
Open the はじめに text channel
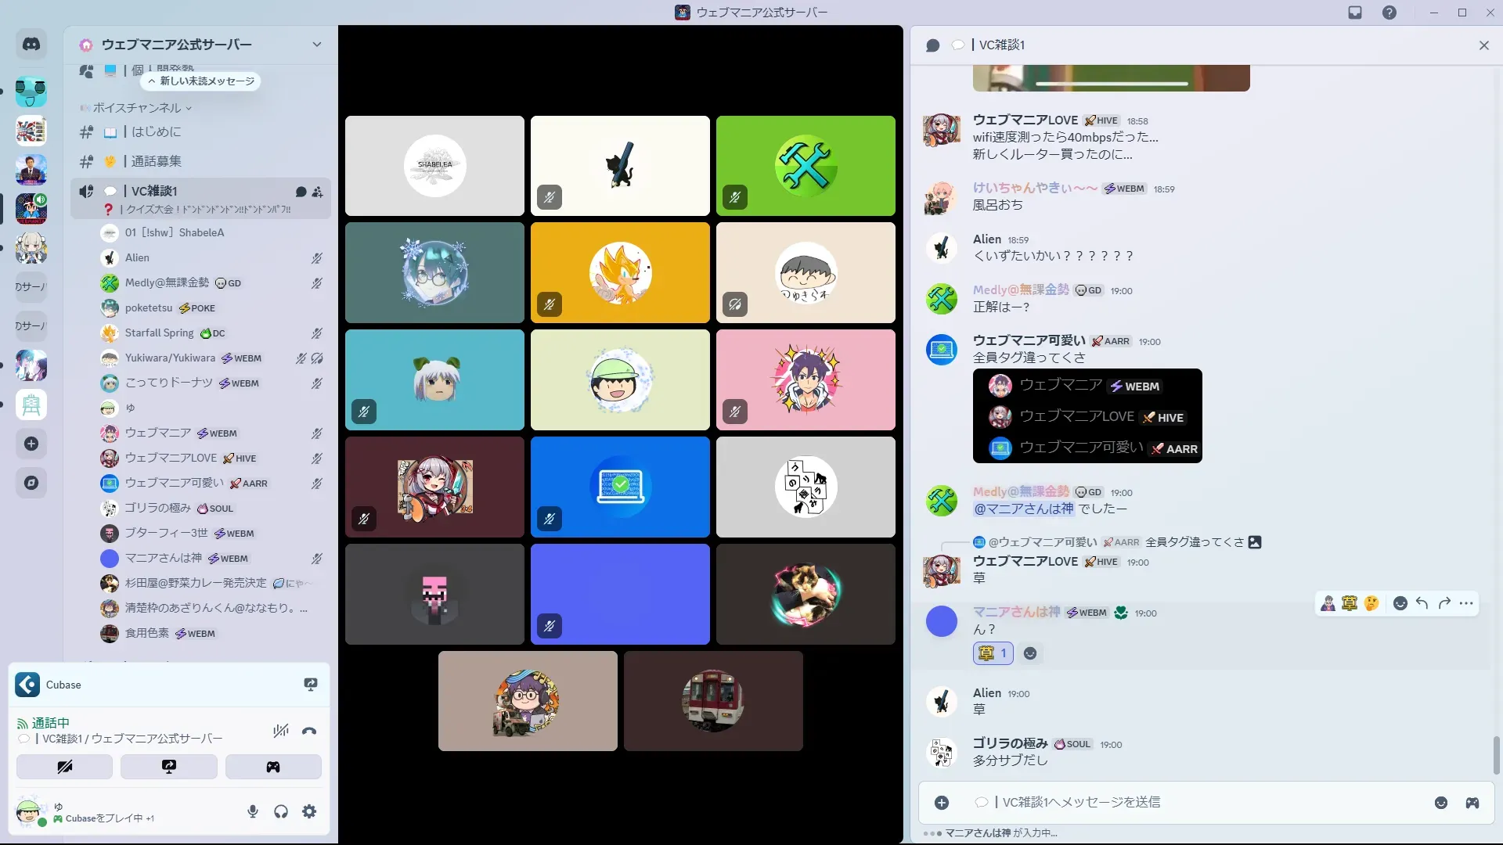coord(156,132)
